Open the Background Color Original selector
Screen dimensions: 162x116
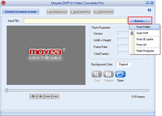[x=123, y=64]
